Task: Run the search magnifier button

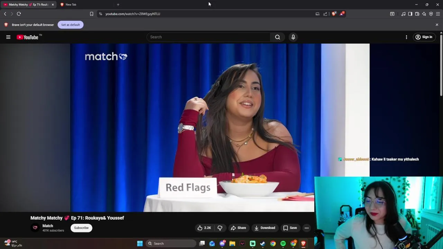Action: click(x=278, y=37)
